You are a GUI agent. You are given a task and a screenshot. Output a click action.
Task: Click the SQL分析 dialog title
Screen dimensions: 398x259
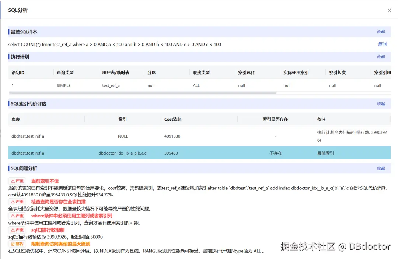[x=18, y=10]
